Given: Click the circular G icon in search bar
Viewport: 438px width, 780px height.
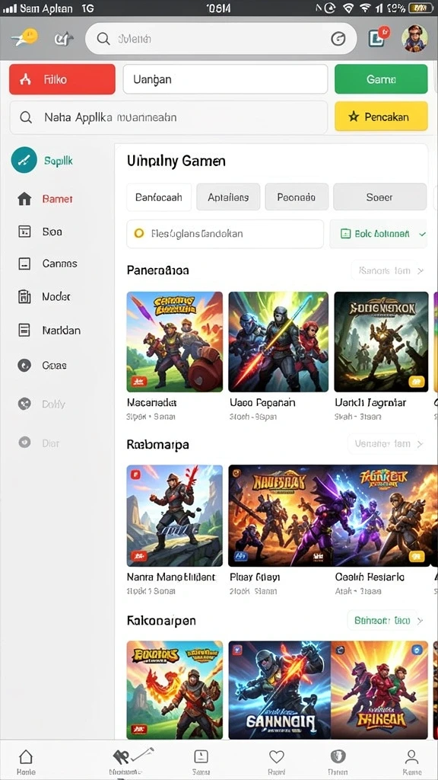Looking at the screenshot, I should [x=338, y=39].
